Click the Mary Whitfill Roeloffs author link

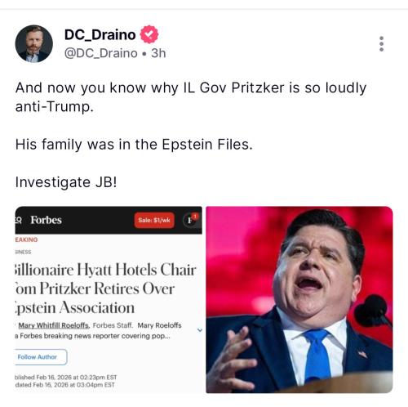(x=54, y=325)
